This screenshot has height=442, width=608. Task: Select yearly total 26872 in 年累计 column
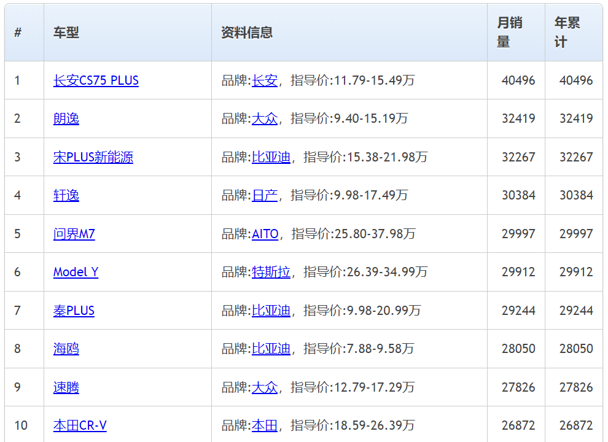(576, 425)
